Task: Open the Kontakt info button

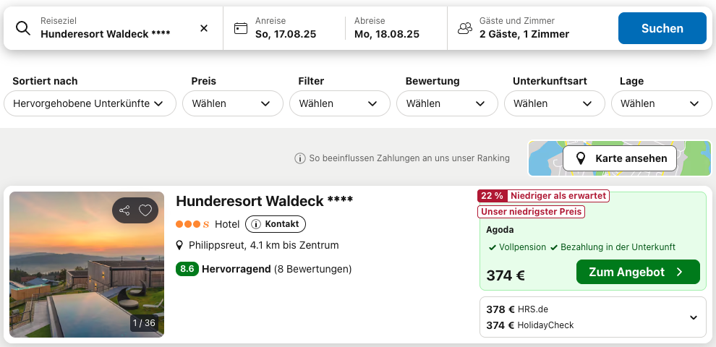Action: point(276,224)
